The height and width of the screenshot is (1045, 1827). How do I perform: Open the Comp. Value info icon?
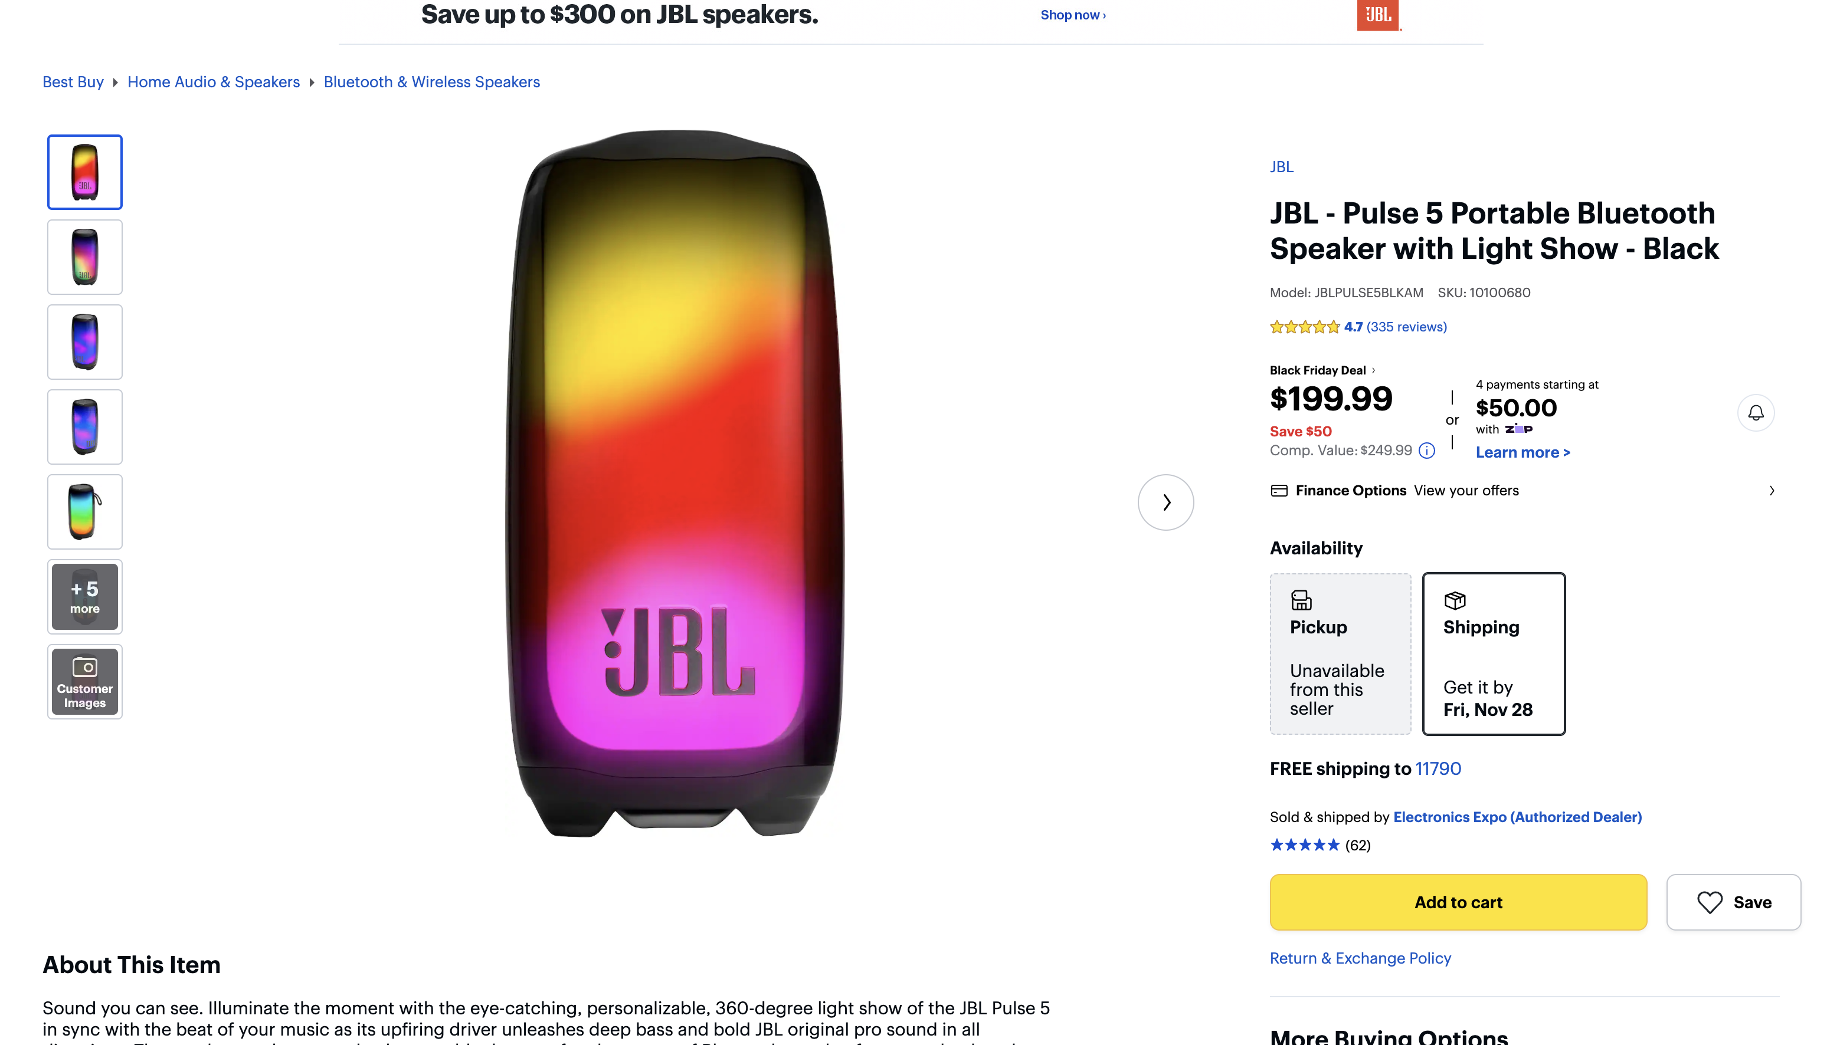1427,451
